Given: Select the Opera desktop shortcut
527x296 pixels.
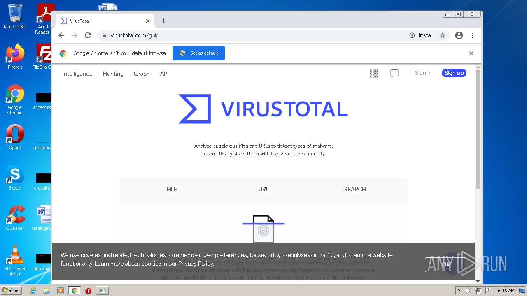Looking at the screenshot, I should 15,137.
